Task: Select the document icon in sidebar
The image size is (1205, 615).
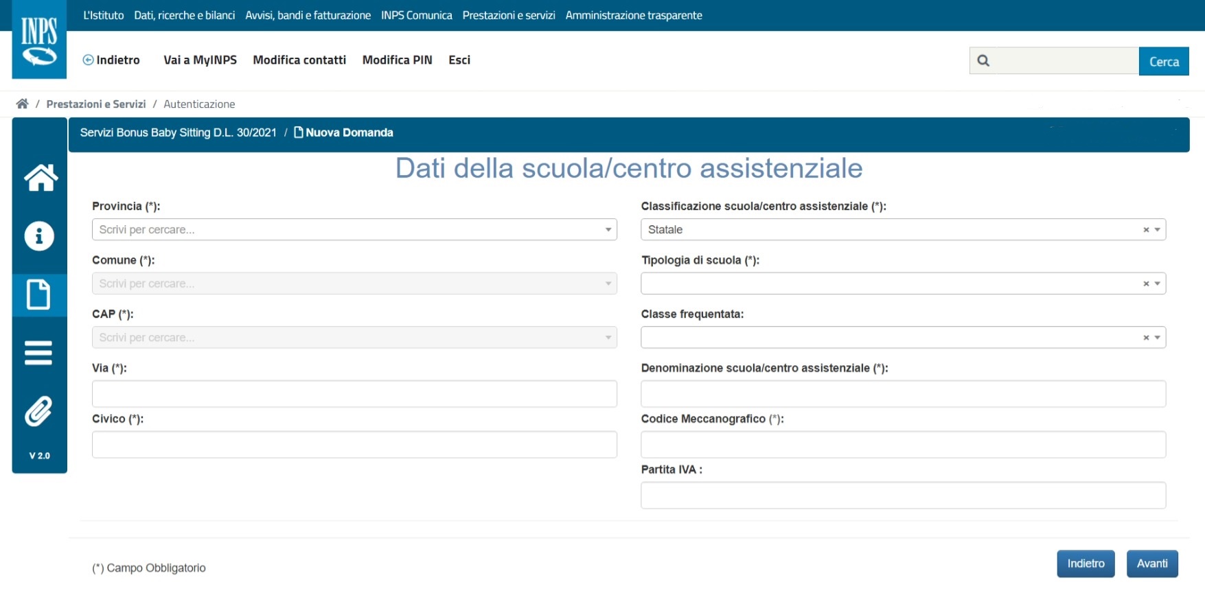Action: pos(38,294)
